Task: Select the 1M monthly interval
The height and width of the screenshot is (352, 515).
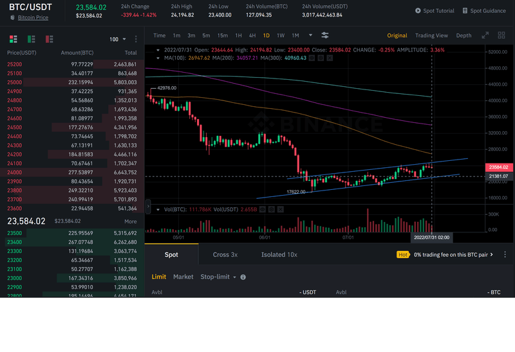Action: click(295, 35)
